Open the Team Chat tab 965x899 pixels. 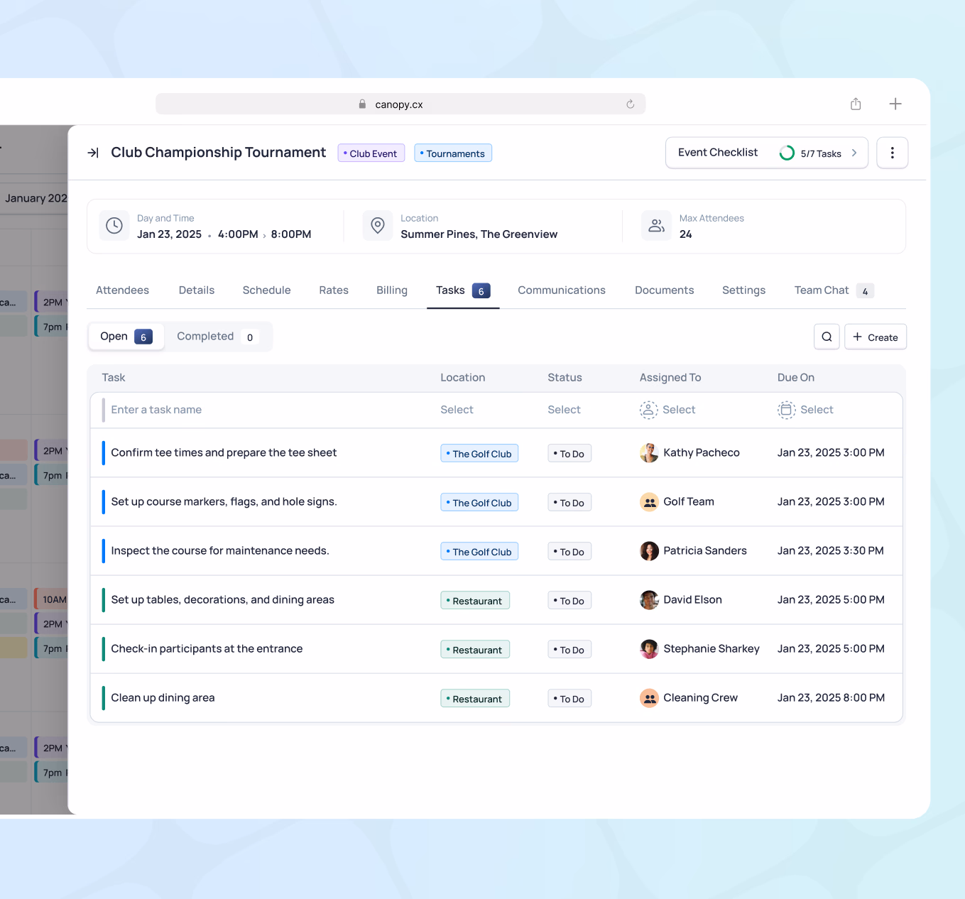(x=834, y=290)
